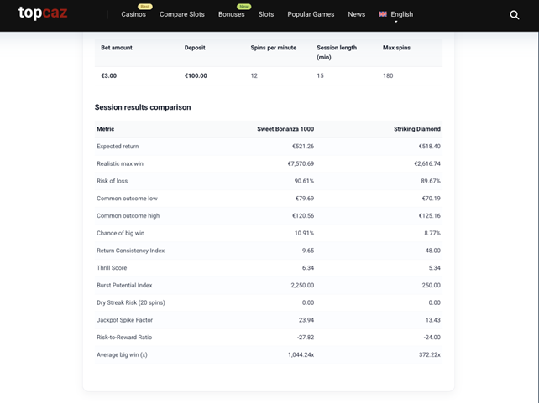Screen dimensions: 539x403
Task: Click the €79.69 common outcome low value
Action: (305, 199)
